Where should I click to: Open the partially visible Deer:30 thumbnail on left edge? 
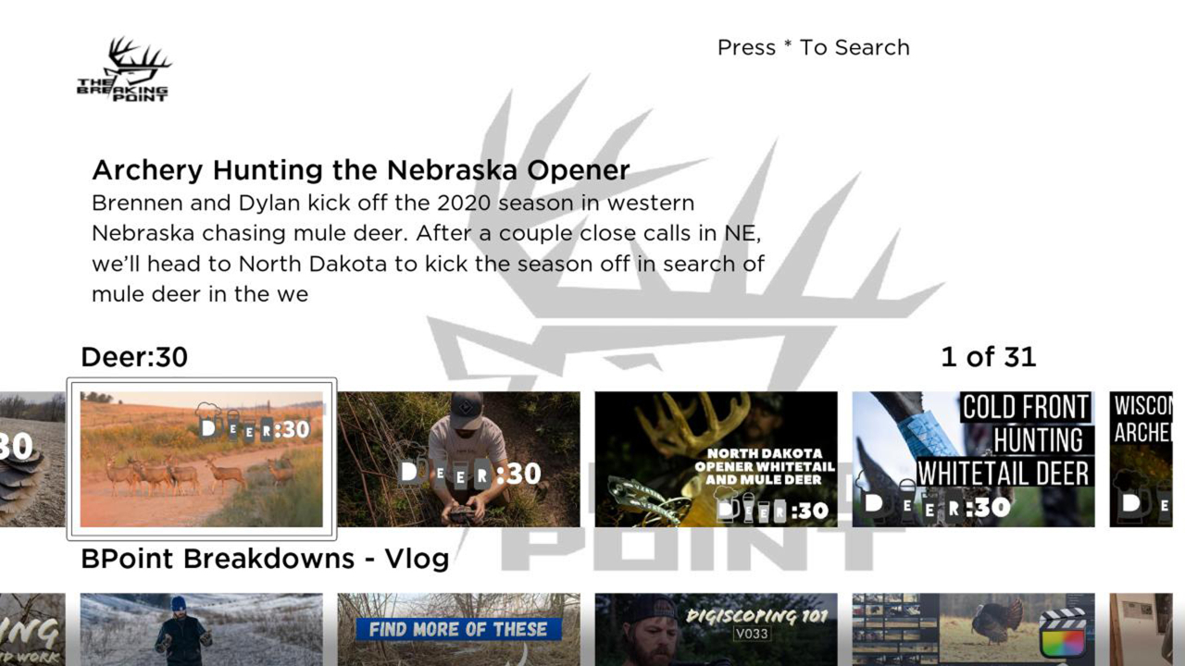[x=32, y=459]
